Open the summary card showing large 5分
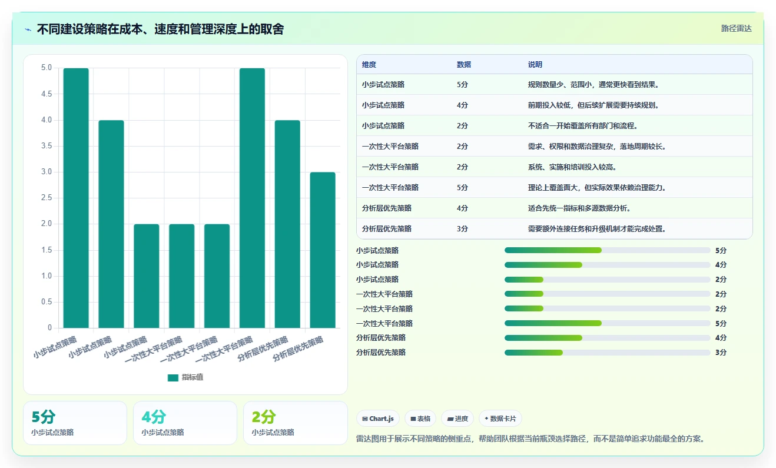The height and width of the screenshot is (468, 776). coord(75,423)
